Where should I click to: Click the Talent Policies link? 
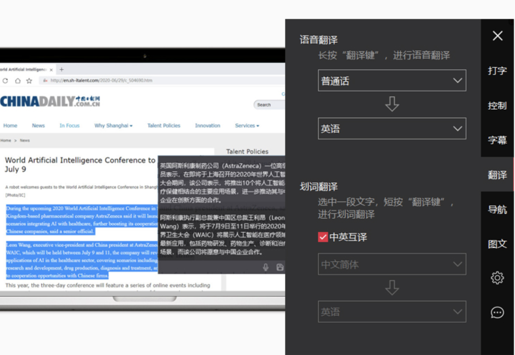click(163, 125)
